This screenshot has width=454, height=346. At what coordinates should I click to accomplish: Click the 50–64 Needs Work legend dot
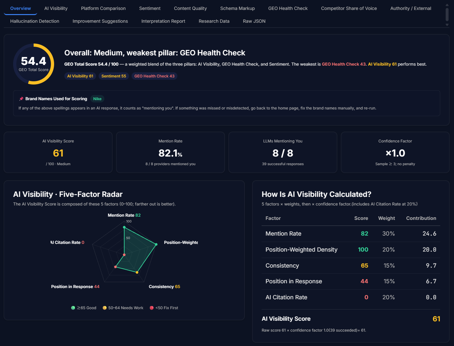tap(104, 308)
